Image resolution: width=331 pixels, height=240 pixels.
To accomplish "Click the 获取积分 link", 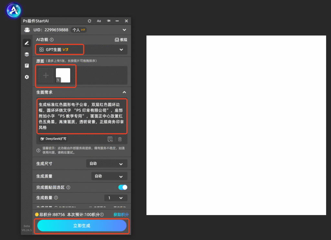I will [121, 214].
